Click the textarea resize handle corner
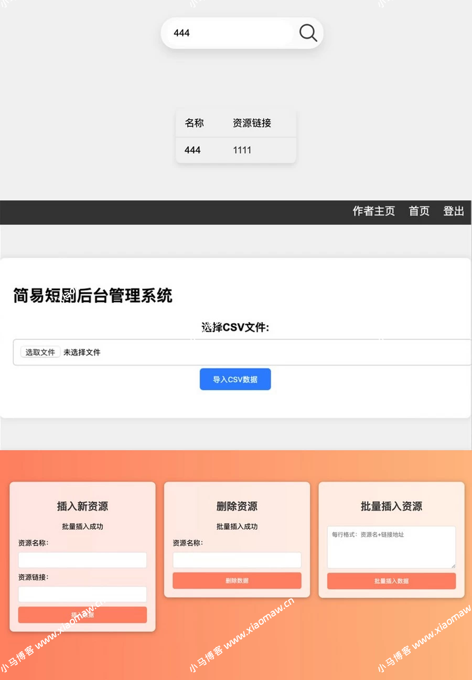472x680 pixels. click(453, 565)
